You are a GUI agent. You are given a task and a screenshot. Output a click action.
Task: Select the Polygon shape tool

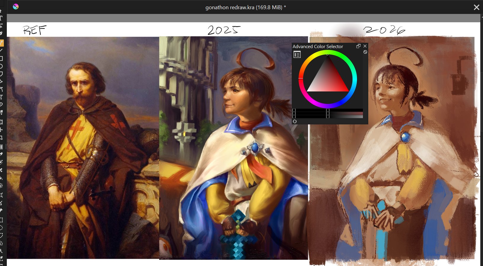pos(1,74)
